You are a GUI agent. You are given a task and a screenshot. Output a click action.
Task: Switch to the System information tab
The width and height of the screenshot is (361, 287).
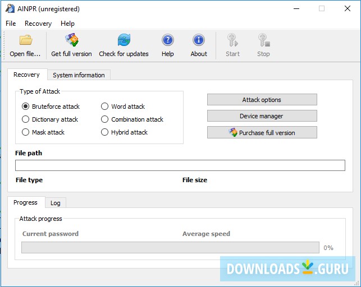pos(79,75)
